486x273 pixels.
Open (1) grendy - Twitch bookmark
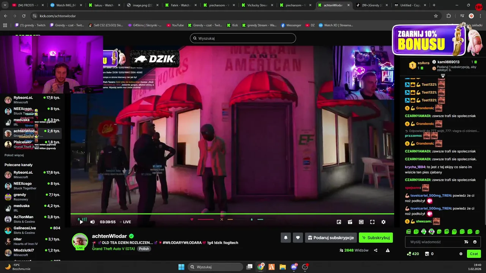coord(30,25)
